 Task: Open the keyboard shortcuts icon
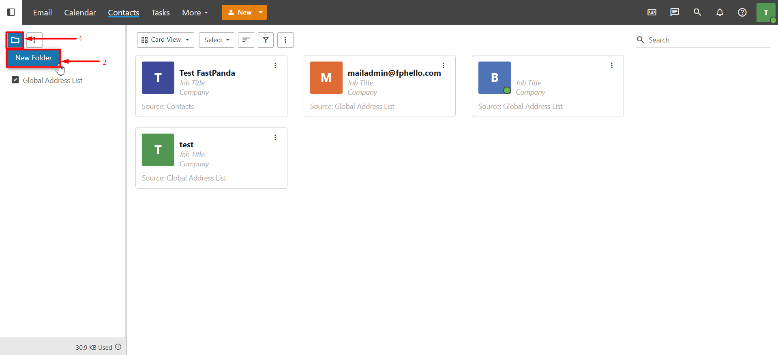(x=652, y=12)
